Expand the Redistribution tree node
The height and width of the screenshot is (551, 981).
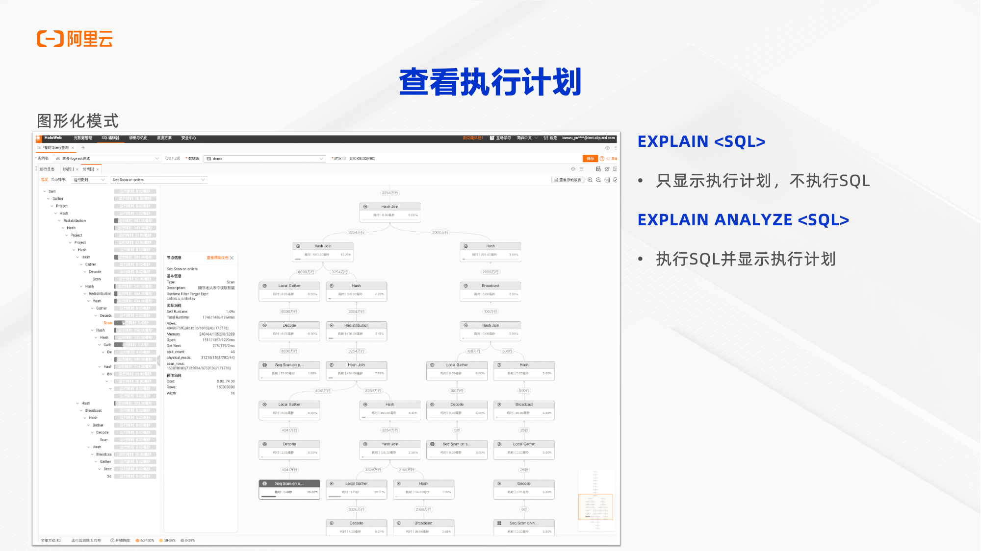(x=59, y=221)
